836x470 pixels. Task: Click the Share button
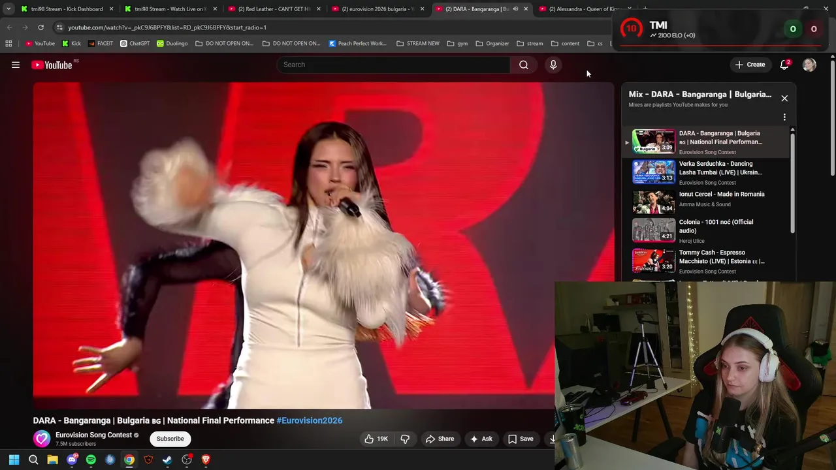440,439
